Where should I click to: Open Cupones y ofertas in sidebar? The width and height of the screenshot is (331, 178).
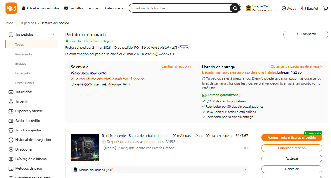[29, 111]
